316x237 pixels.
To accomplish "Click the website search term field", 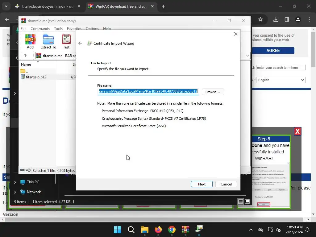I will coord(281,68).
